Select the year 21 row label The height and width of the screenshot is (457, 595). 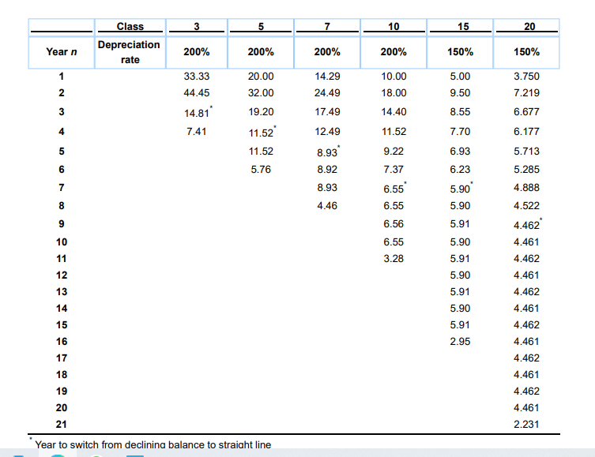coord(62,425)
